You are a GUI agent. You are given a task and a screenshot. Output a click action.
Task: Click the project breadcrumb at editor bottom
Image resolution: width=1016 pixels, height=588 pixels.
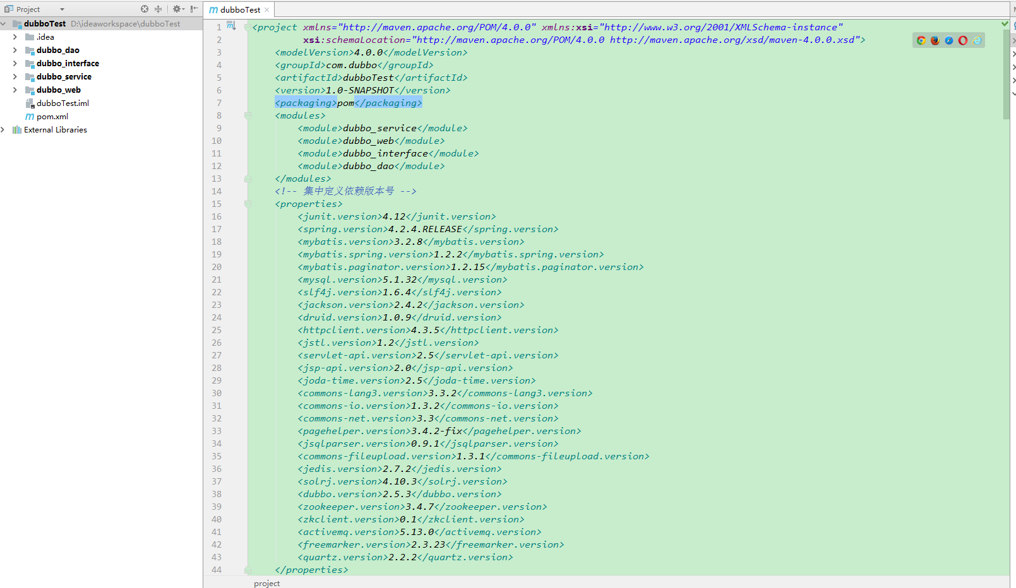pyautogui.click(x=266, y=583)
